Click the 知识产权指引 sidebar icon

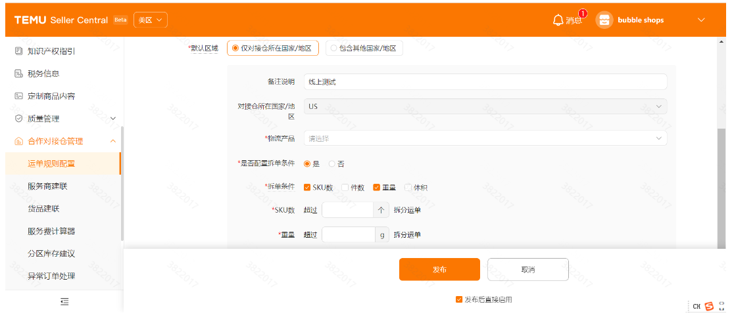click(x=18, y=51)
